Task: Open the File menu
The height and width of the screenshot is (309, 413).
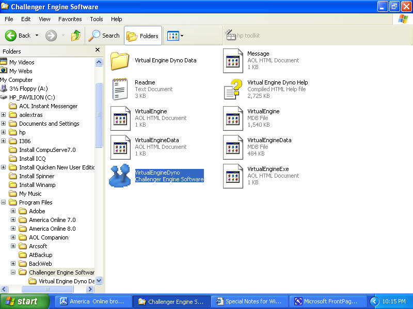Action: 9,19
